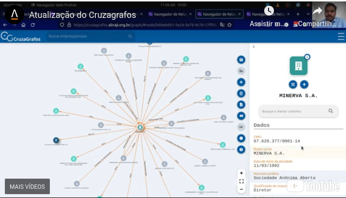Image resolution: width=346 pixels, height=198 pixels.
Task: Open the browser tab list dropdown arrow
Action: (x=308, y=14)
